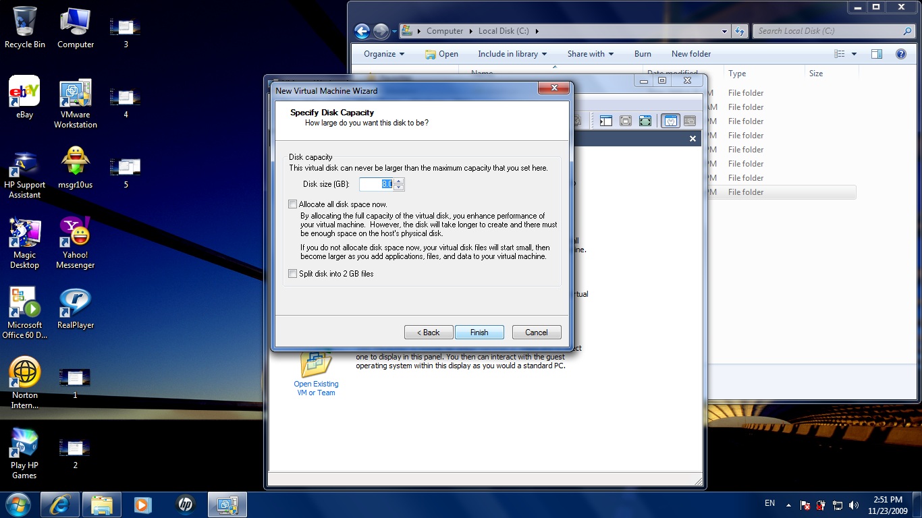Show the preview pane in Explorer

pos(876,54)
